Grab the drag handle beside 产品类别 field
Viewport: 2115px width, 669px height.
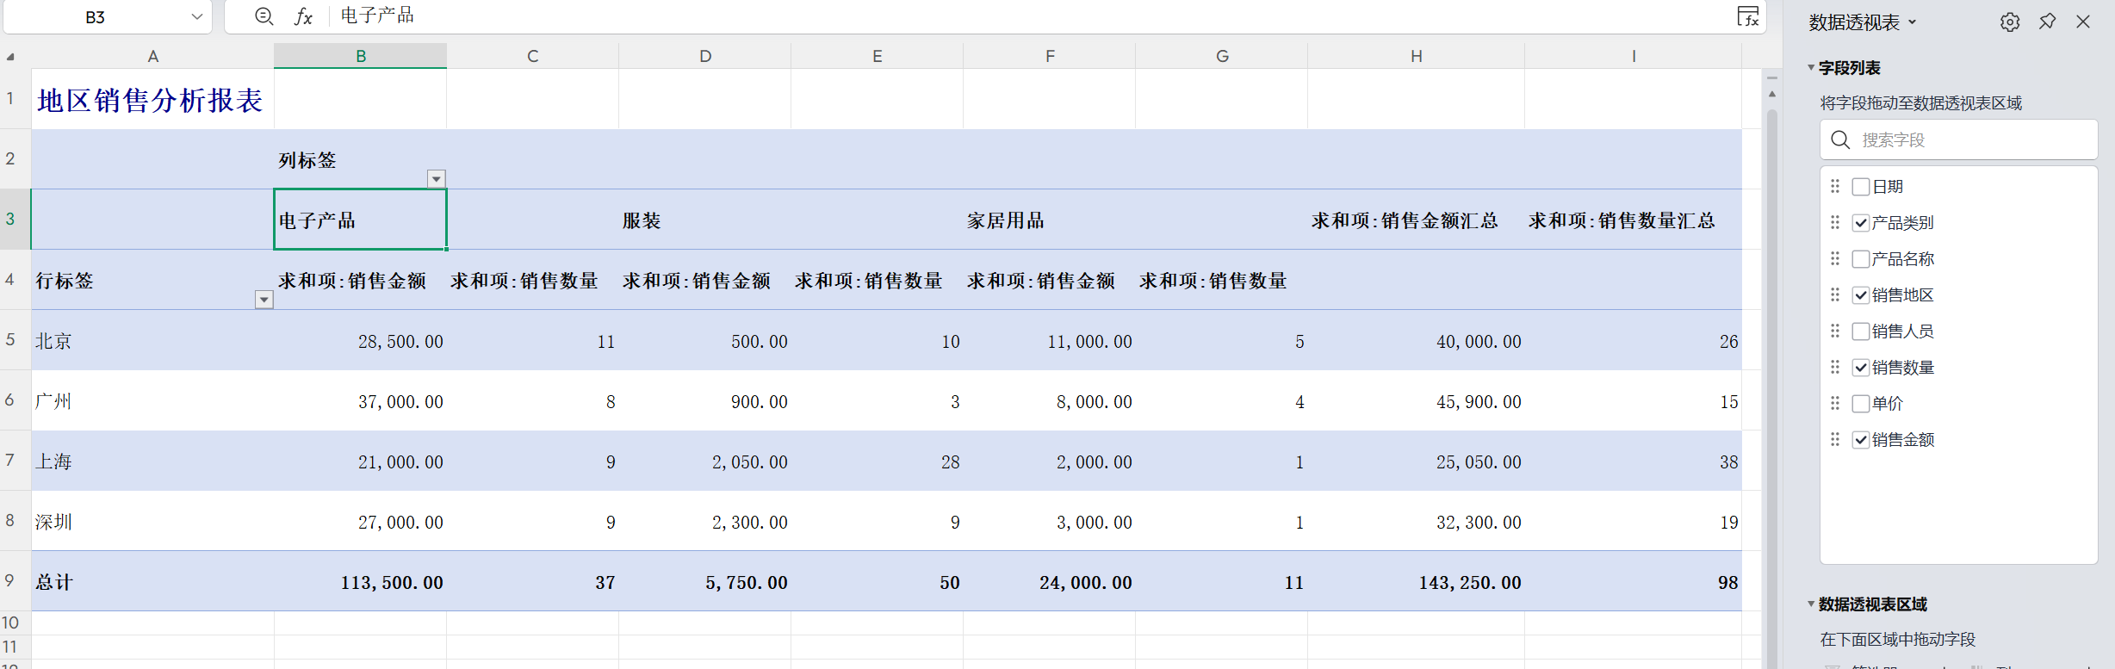point(1835,222)
